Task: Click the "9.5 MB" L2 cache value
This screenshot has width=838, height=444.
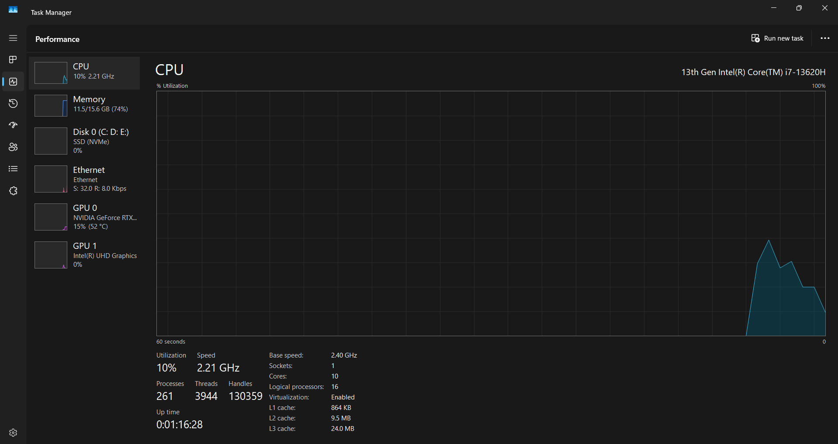Action: click(341, 418)
